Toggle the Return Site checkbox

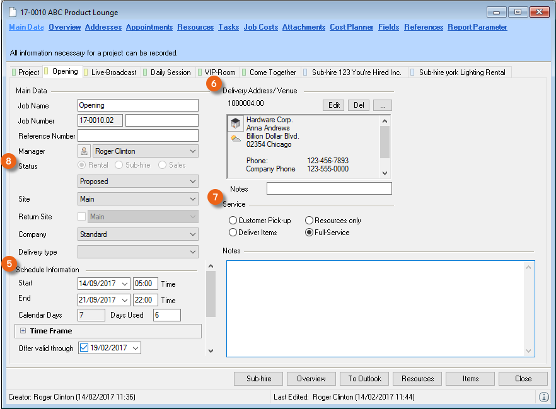click(81, 217)
